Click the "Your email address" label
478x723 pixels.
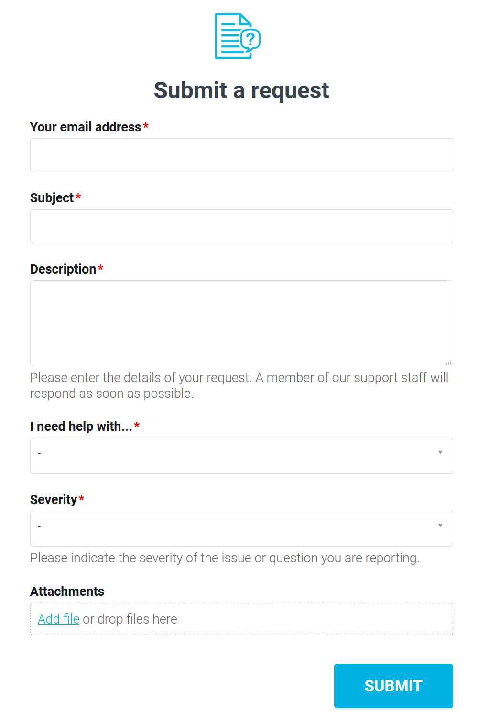[86, 127]
